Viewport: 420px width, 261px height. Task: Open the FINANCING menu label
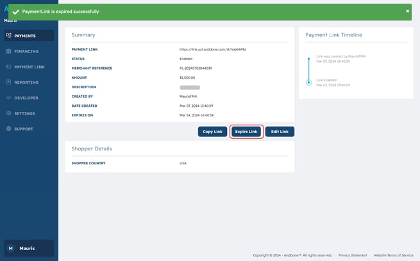coord(26,51)
